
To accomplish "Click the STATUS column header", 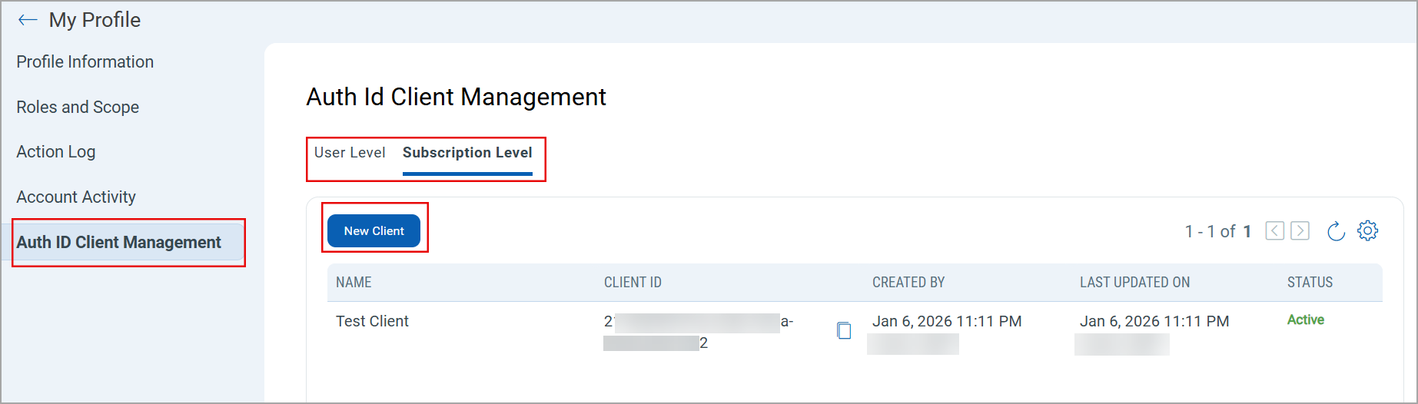I will (x=1310, y=283).
